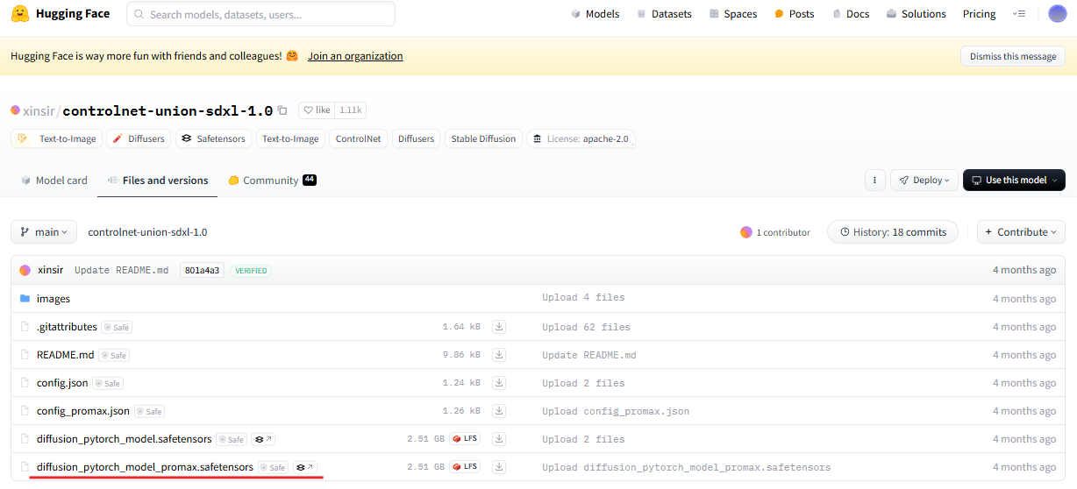Open the config_promax.json file
1077x489 pixels.
pos(83,411)
